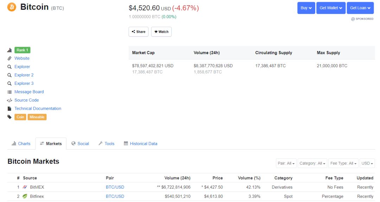Switch to the Social tab
Viewport: 380px width, 202px height.
pyautogui.click(x=80, y=144)
